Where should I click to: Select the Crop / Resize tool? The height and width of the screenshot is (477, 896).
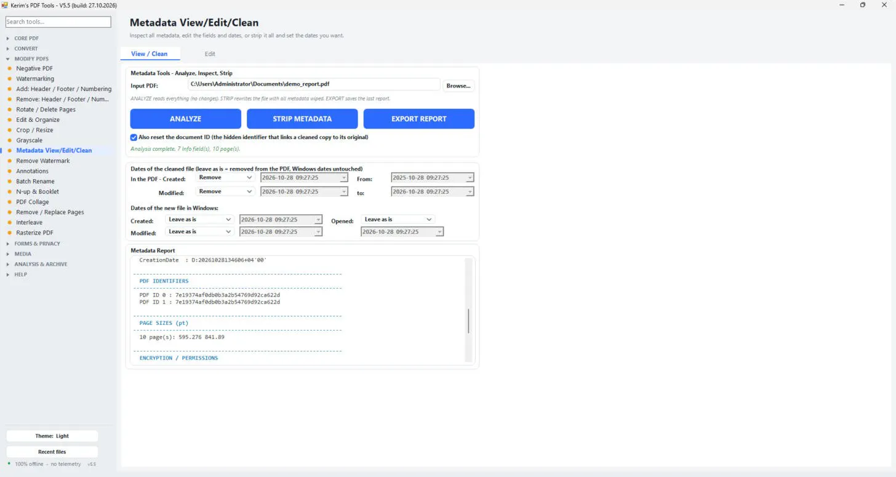click(x=34, y=130)
